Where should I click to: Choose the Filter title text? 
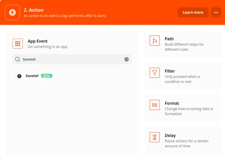170,71
